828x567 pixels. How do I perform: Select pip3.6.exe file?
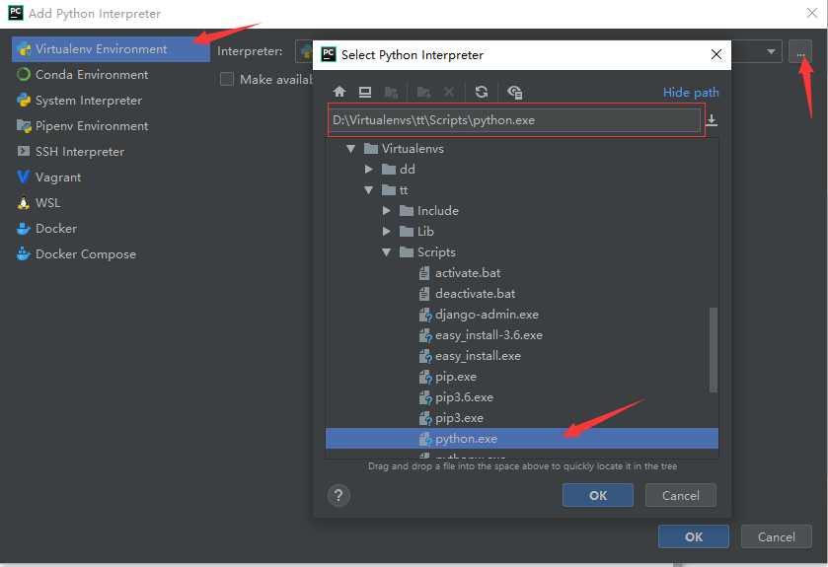coord(464,397)
